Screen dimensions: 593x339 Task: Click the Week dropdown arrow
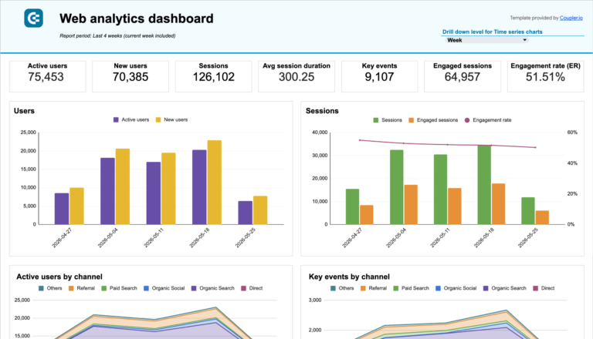tap(524, 40)
